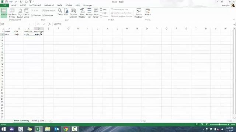Switch to Page Layout view
The image size is (236, 132).
(x=20, y=13)
